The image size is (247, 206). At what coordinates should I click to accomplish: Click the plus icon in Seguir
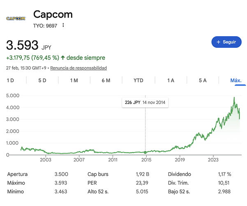219,42
